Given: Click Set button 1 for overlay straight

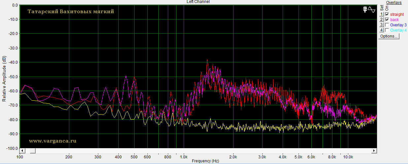Looking at the screenshot, I should click(x=382, y=15).
